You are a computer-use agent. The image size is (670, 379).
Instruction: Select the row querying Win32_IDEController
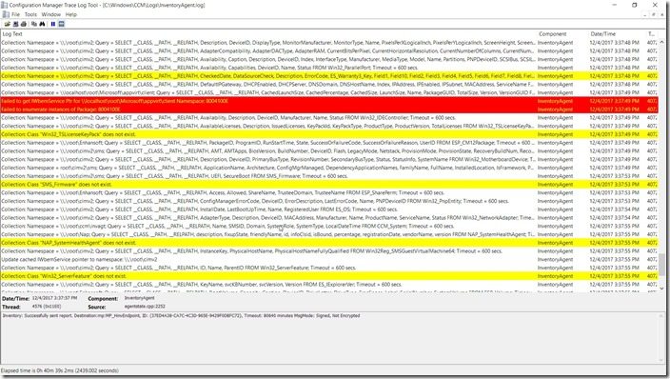[x=329, y=118]
